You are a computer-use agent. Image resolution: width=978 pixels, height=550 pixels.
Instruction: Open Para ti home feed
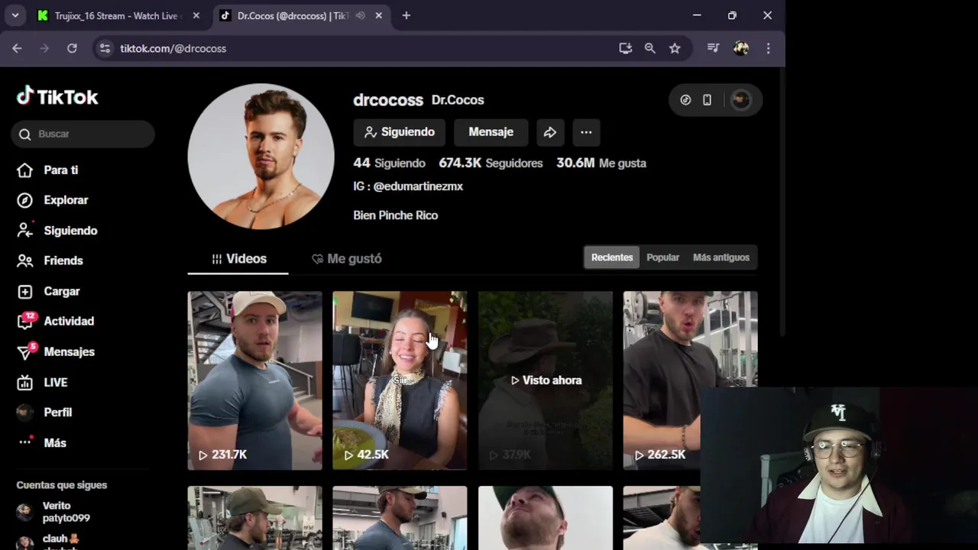(47, 170)
